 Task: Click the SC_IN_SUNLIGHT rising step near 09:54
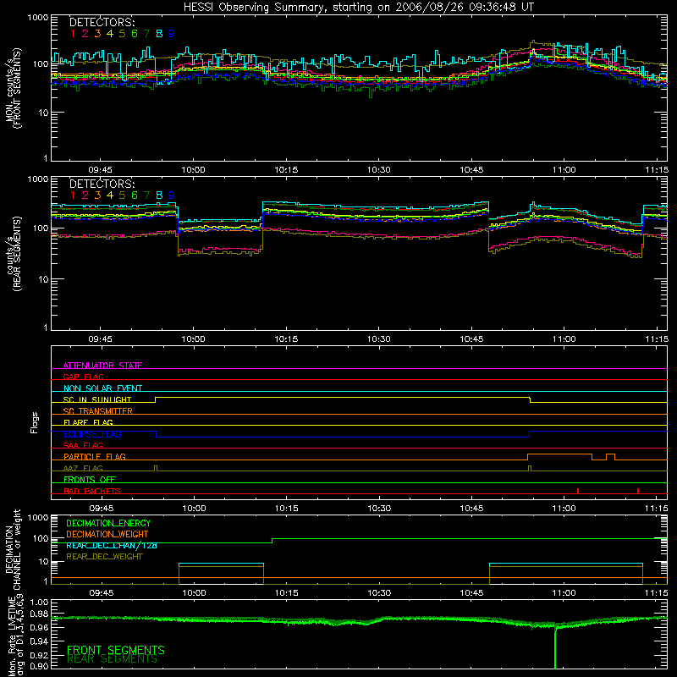[x=156, y=399]
